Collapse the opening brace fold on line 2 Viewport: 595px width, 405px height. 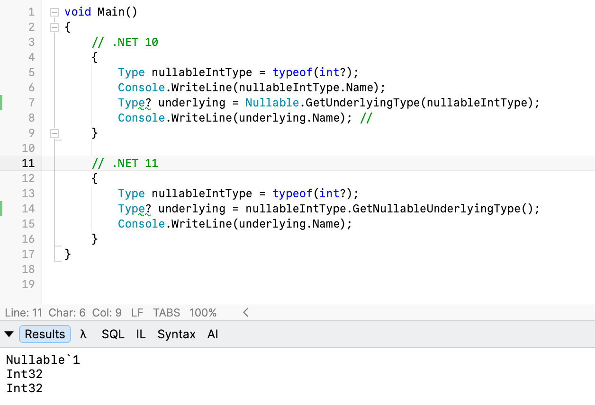(54, 27)
